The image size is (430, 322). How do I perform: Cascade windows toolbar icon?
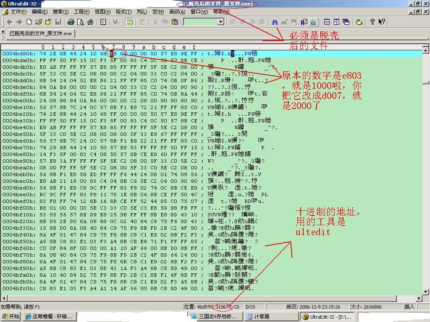point(346,22)
